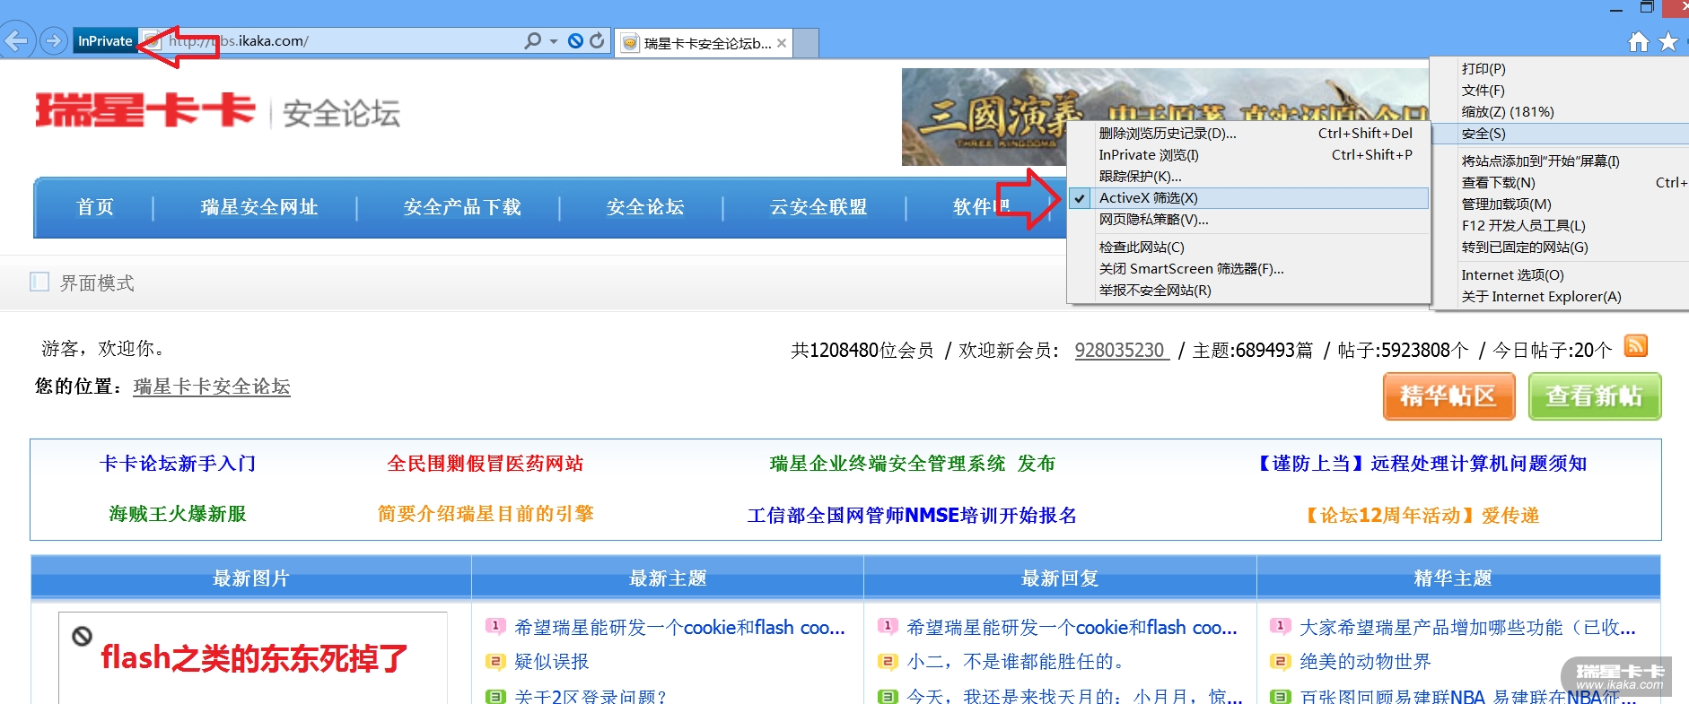Refresh the page with reload icon
Viewport: 1689px width, 704px height.
[597, 40]
